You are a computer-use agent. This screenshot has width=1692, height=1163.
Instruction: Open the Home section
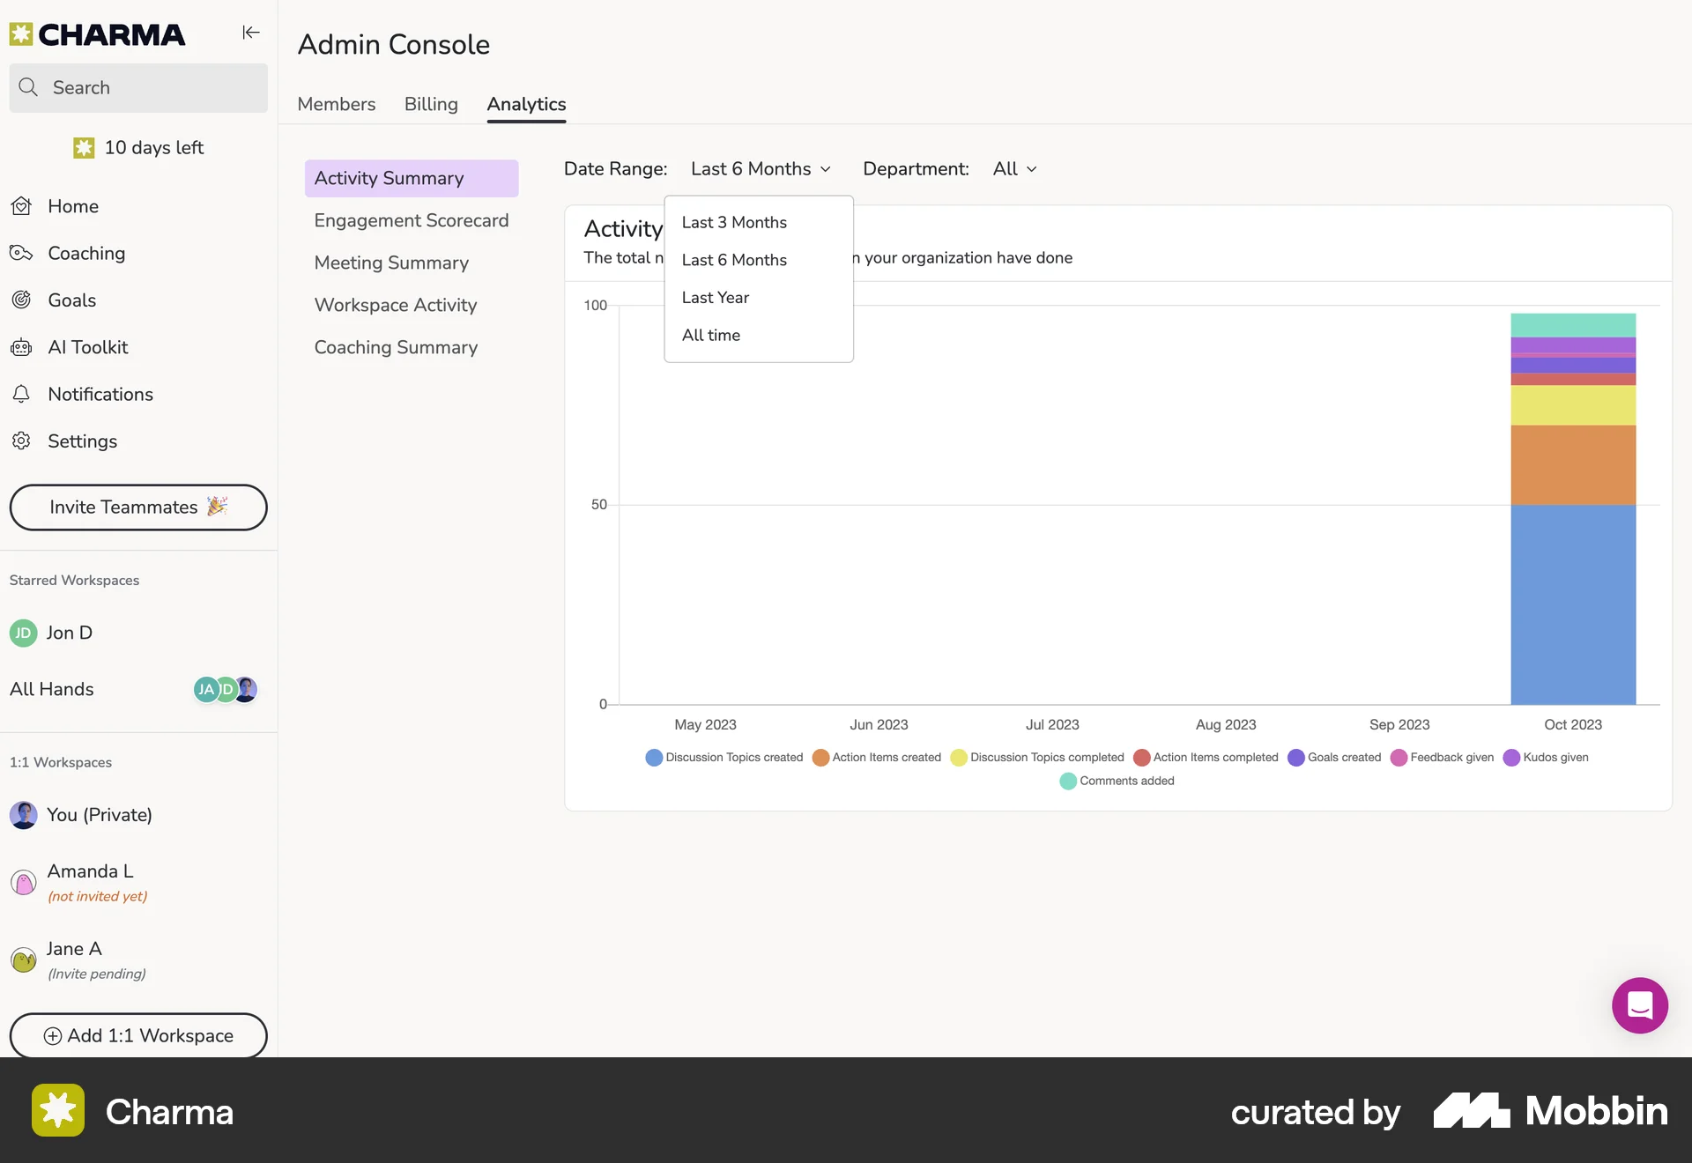pos(72,206)
